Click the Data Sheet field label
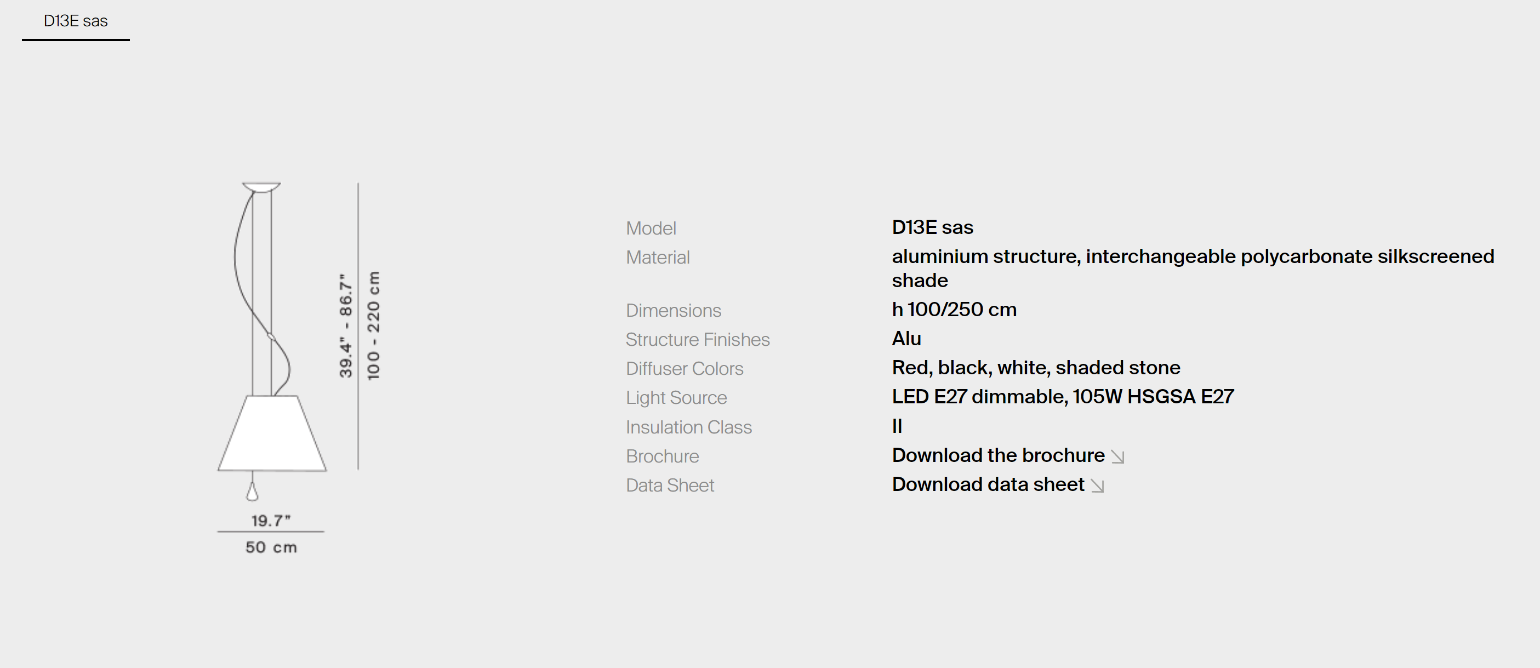 tap(670, 486)
